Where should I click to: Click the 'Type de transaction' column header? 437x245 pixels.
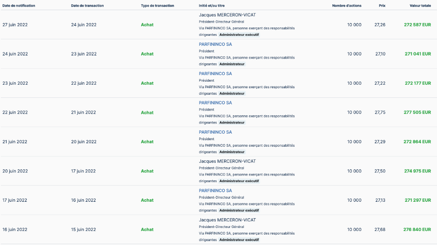[157, 6]
